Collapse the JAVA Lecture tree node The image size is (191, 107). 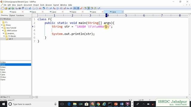tap(3, 31)
